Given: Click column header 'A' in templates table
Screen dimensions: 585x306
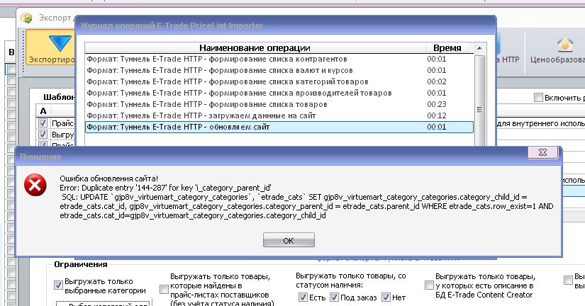Looking at the screenshot, I should pyautogui.click(x=43, y=110).
